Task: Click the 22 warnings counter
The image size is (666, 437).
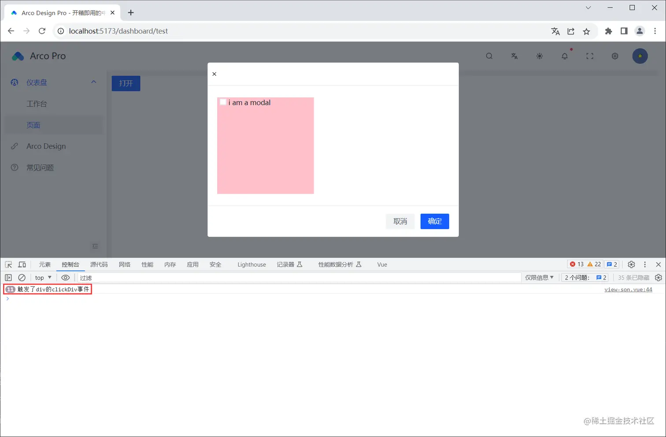Action: point(594,264)
